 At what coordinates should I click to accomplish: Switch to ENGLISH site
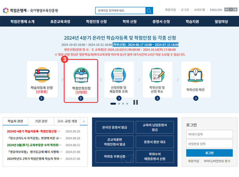[x=216, y=10]
